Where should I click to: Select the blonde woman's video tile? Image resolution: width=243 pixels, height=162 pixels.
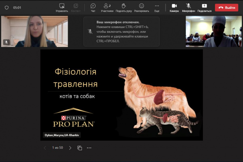point(34,31)
